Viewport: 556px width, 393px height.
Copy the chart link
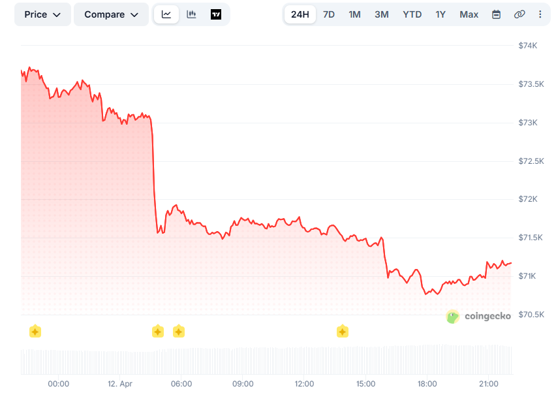tap(519, 14)
